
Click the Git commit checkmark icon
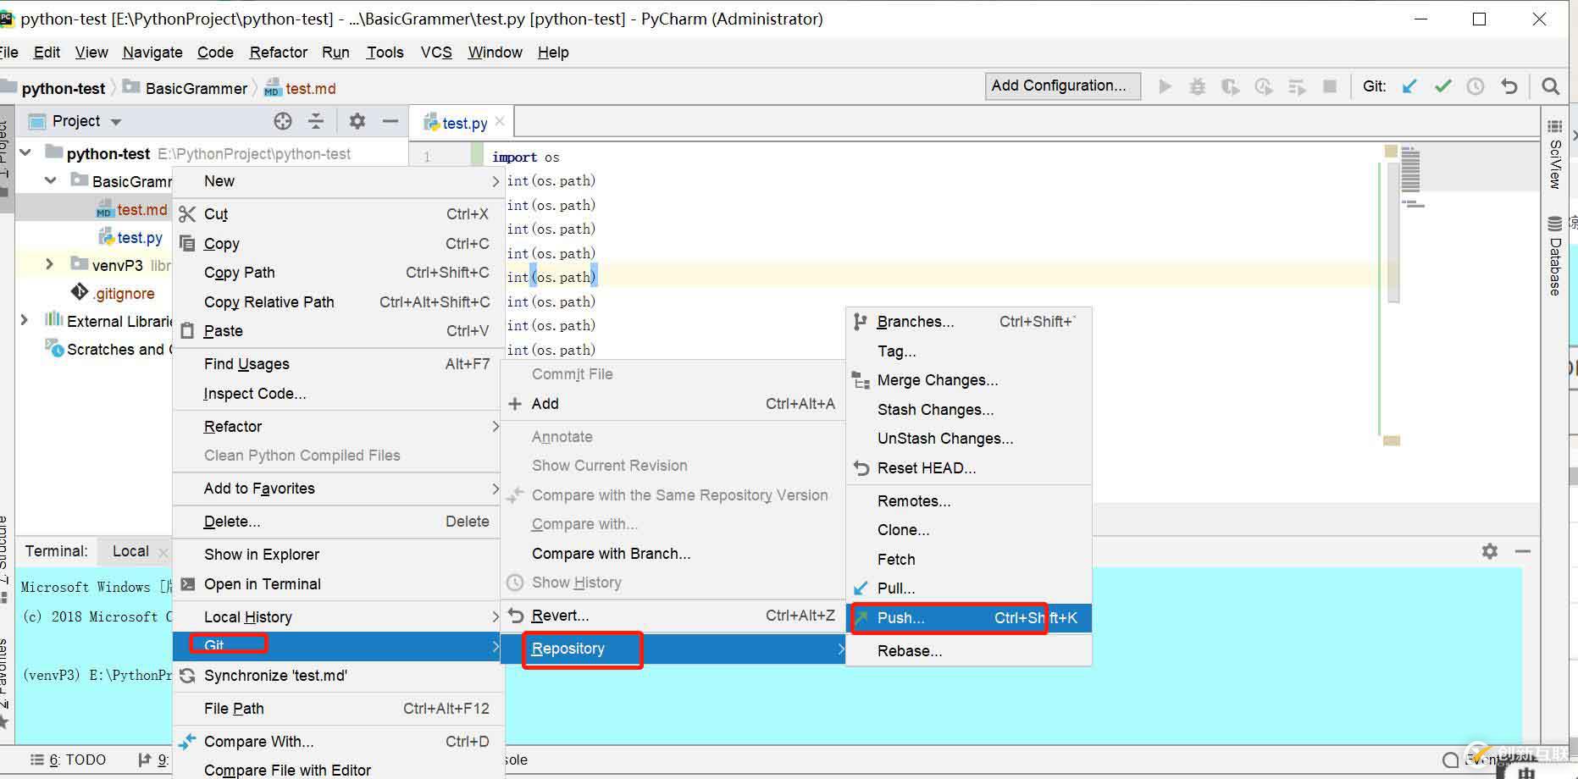point(1442,86)
